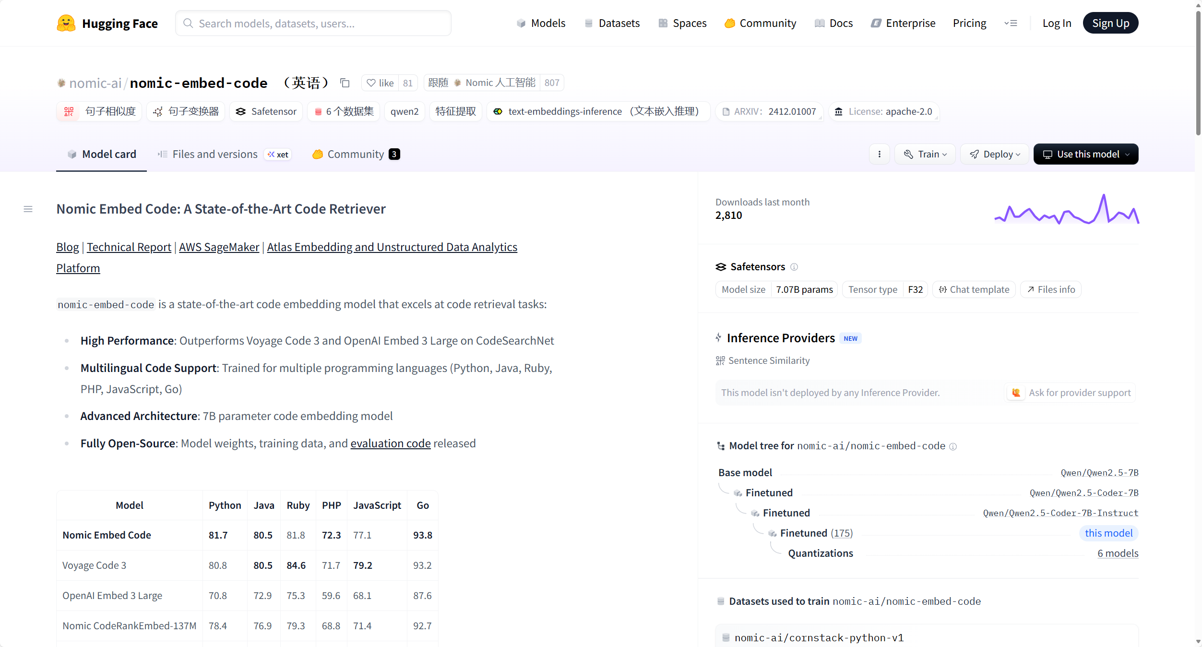1202x647 pixels.
Task: Click the License apache-2.0 tag
Action: 884,111
